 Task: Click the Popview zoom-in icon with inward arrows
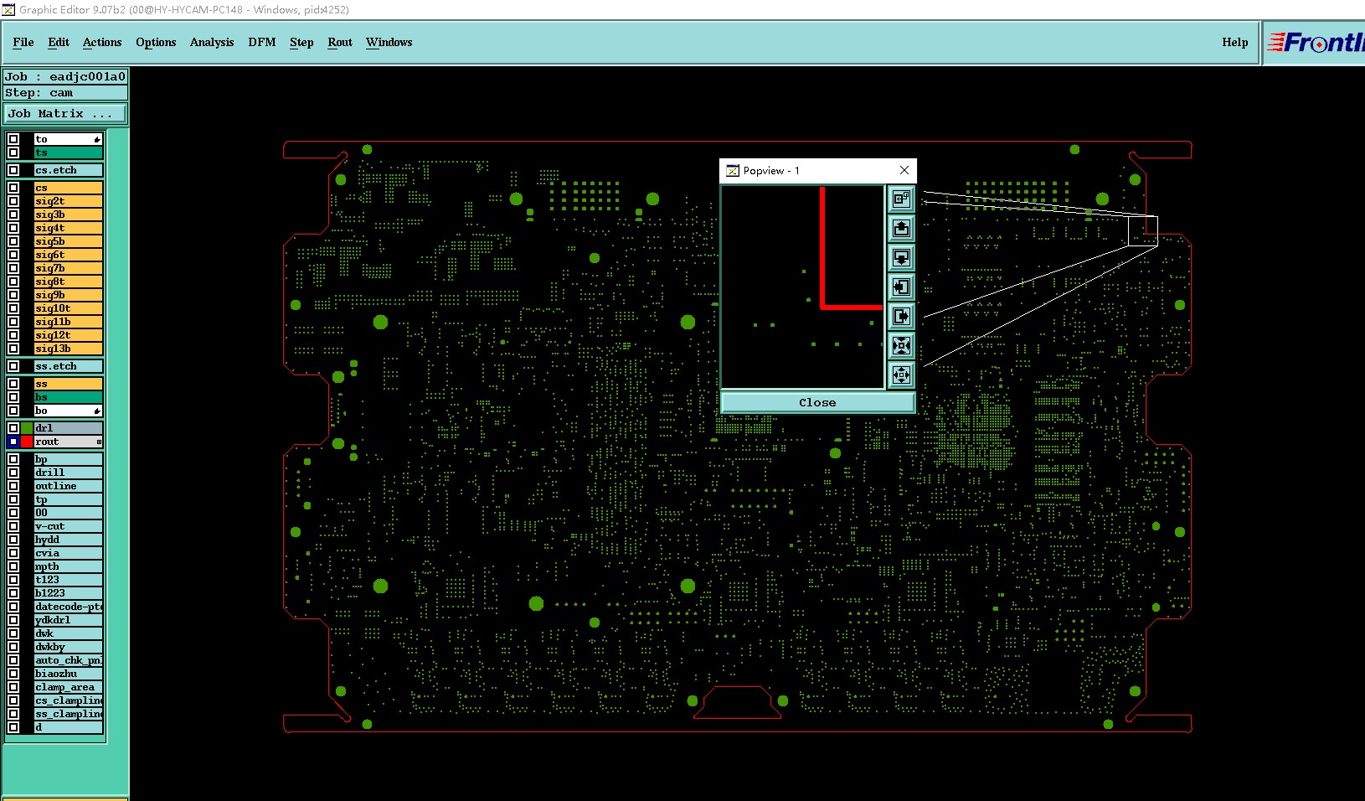click(901, 345)
